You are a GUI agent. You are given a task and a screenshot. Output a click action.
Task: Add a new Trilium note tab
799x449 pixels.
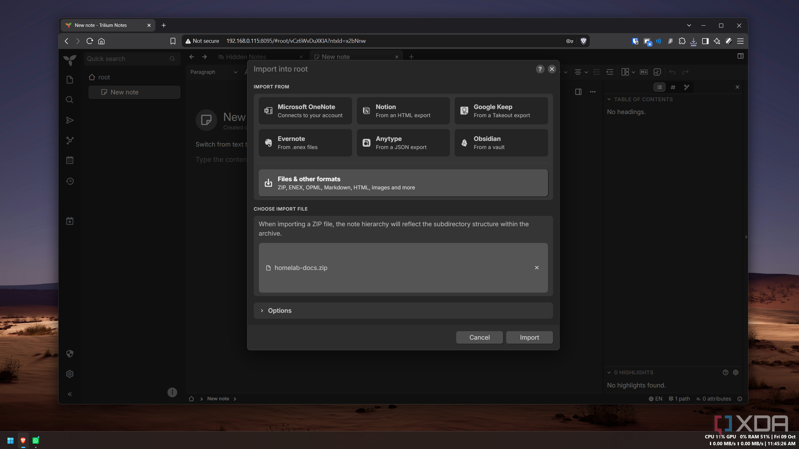tap(412, 57)
